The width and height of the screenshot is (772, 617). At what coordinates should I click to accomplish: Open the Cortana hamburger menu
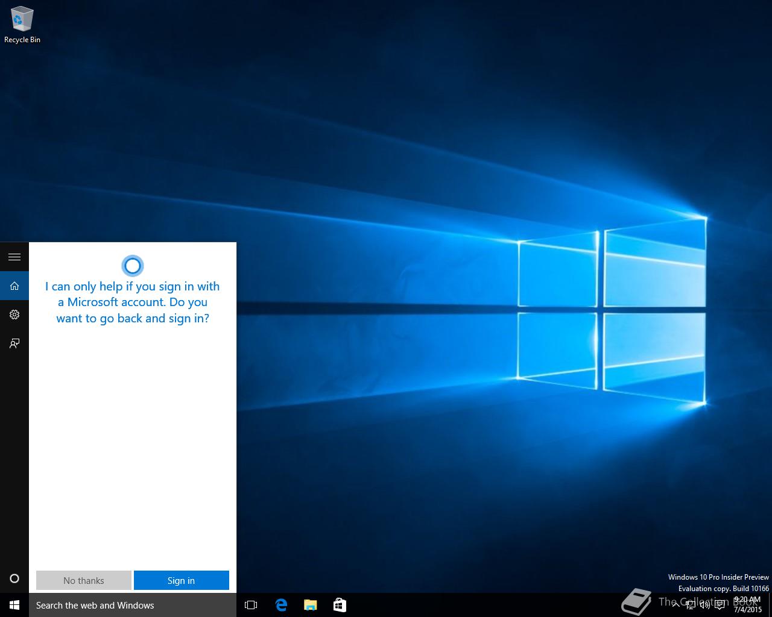[x=14, y=257]
